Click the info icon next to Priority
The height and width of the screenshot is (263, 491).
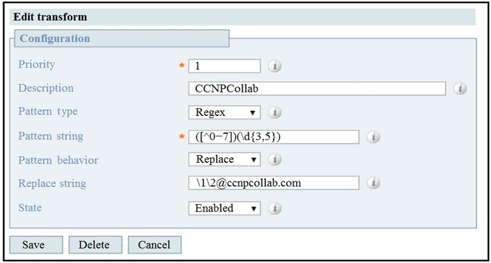[275, 65]
